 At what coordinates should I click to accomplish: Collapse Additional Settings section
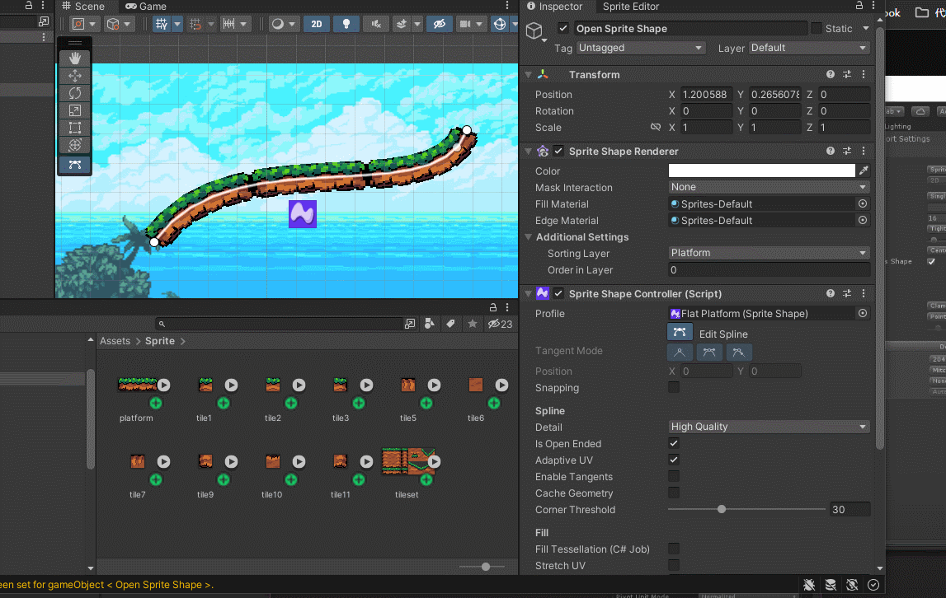(x=529, y=237)
